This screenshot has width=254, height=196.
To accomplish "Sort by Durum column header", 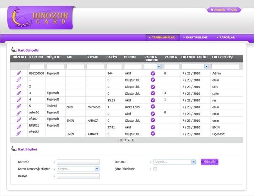I will tap(130, 57).
